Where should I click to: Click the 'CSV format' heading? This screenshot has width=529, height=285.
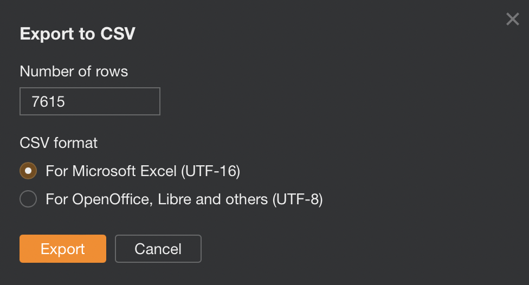(x=59, y=143)
